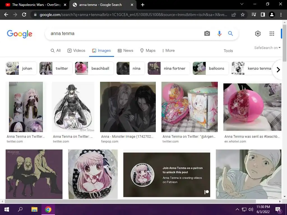Open SafeSearch on dropdown
Viewport: 287px width, 215px height.
click(x=267, y=48)
